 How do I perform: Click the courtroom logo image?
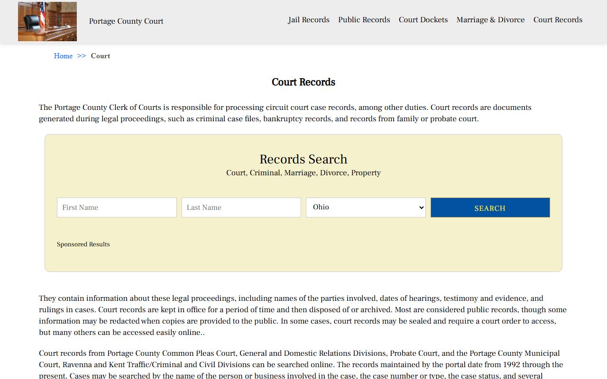click(47, 21)
